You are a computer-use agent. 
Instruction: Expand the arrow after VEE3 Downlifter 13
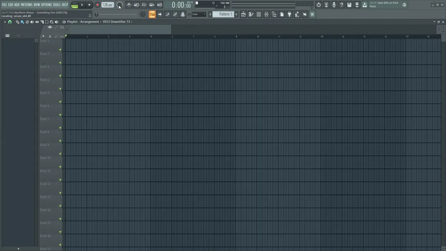[132, 22]
